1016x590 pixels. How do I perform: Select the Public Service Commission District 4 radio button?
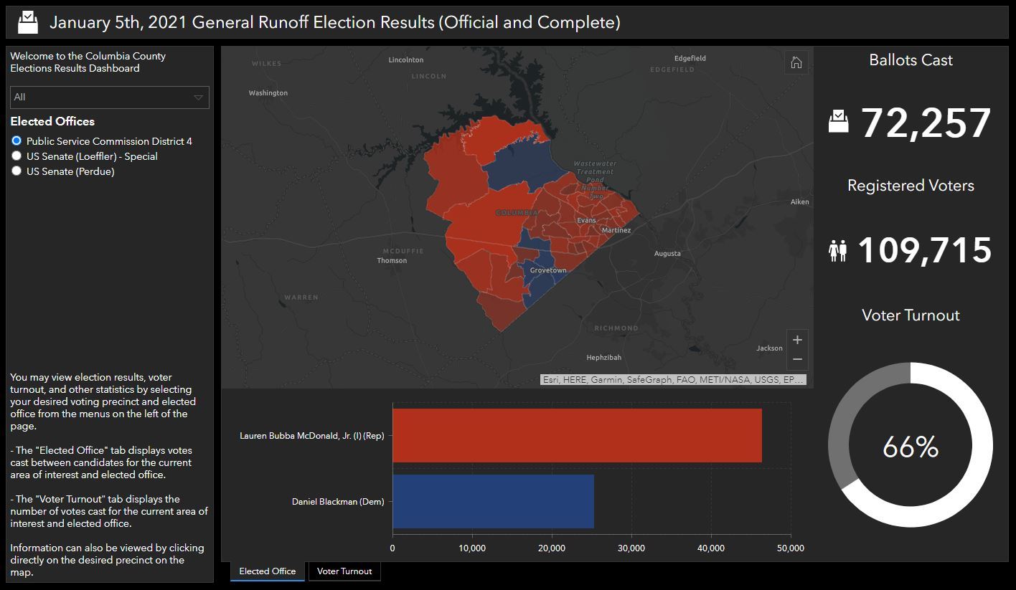tap(17, 141)
